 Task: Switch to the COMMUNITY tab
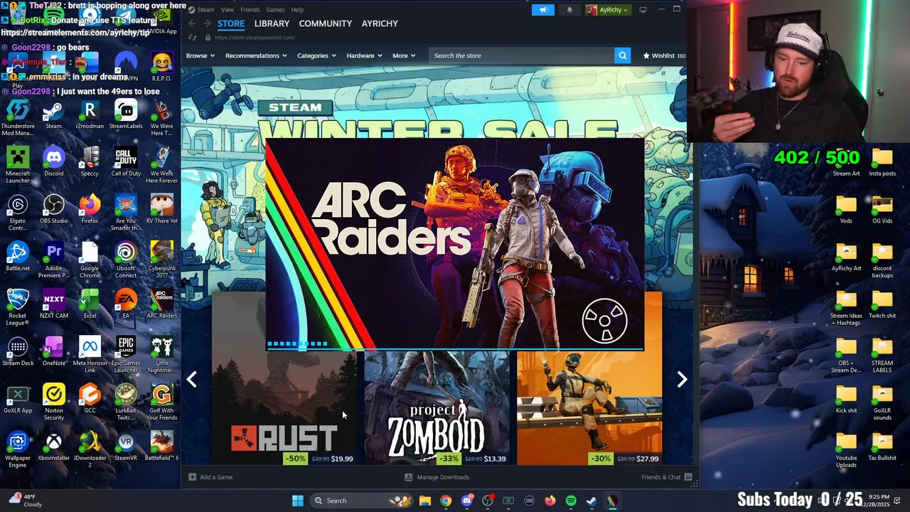tap(326, 23)
